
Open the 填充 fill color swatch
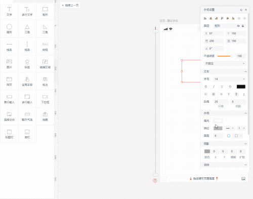(x=218, y=121)
